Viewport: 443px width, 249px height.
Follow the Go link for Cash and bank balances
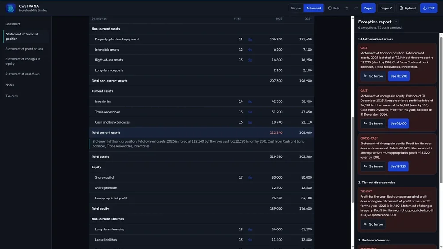click(250, 122)
